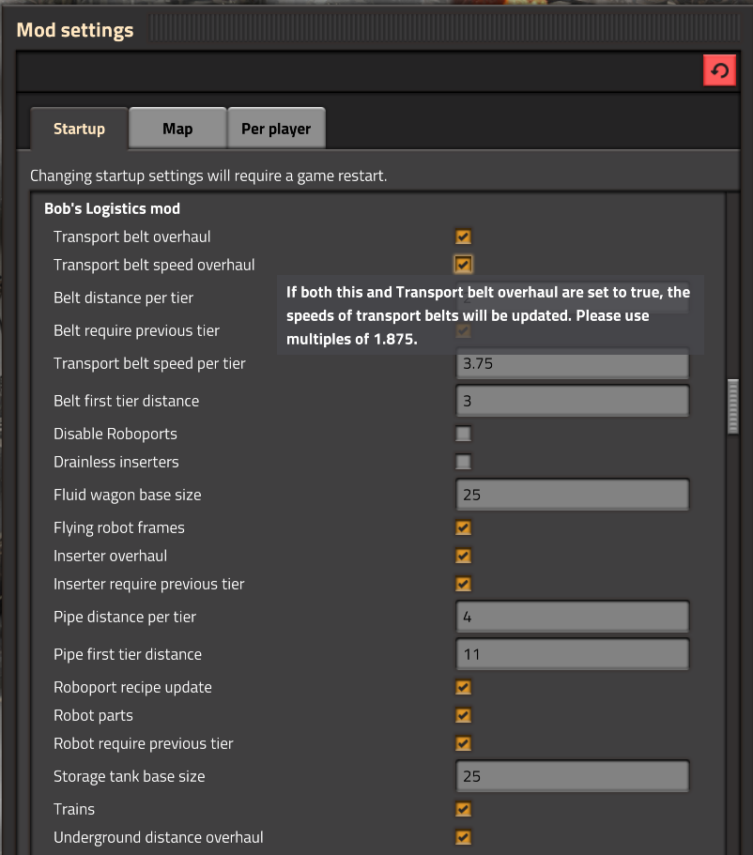Switch to the Startup tab
753x855 pixels.
(x=79, y=129)
